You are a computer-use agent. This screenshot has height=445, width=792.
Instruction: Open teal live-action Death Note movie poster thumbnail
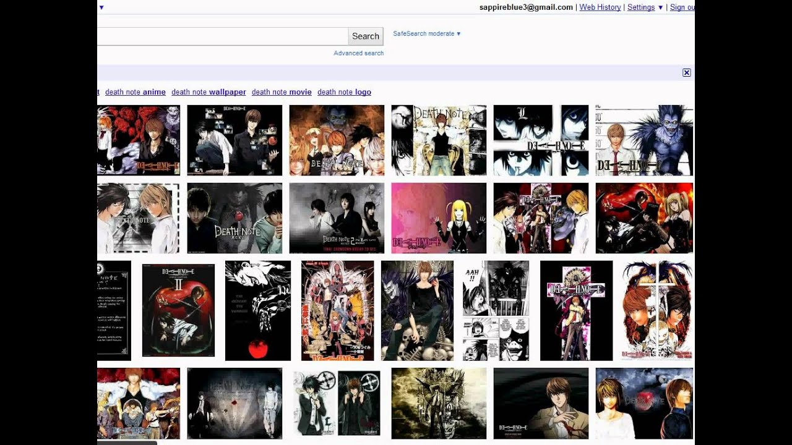[x=235, y=218]
